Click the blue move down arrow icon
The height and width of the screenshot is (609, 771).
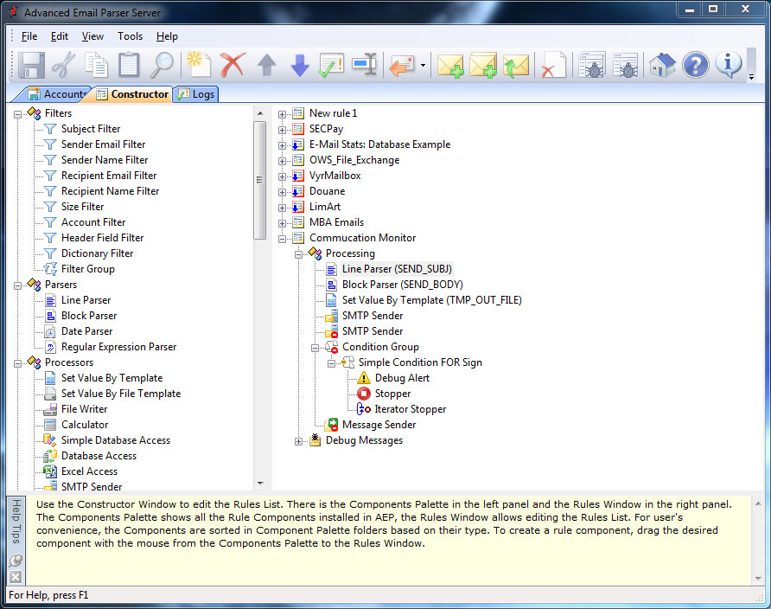pyautogui.click(x=299, y=66)
